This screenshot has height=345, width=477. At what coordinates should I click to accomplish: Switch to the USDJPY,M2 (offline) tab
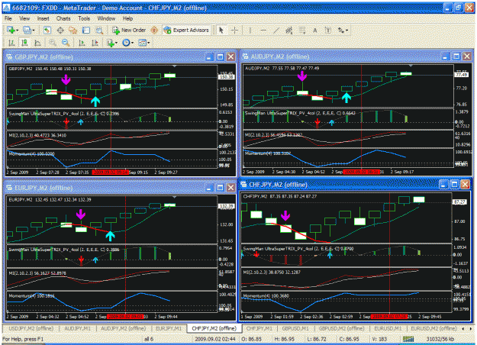[x=31, y=328]
